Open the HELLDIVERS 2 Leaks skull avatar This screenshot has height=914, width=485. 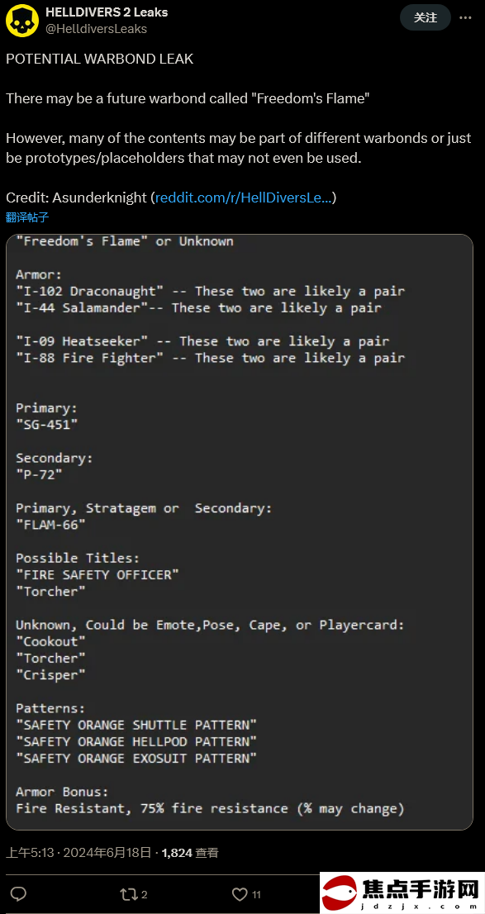(x=22, y=19)
